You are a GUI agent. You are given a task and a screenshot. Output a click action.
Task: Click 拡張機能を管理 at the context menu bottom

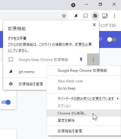click(84, 131)
